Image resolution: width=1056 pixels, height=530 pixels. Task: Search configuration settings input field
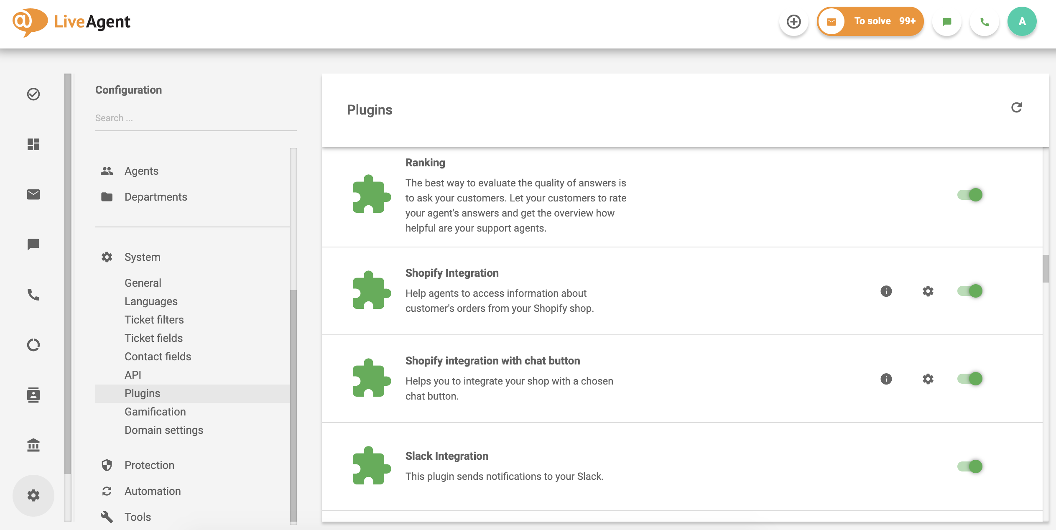(x=195, y=117)
